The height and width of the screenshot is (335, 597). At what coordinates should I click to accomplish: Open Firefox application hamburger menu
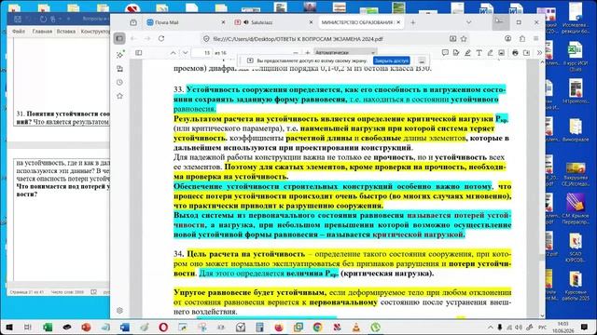tap(536, 38)
